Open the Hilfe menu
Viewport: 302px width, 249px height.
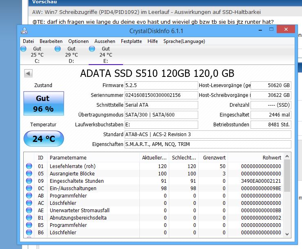153,41
